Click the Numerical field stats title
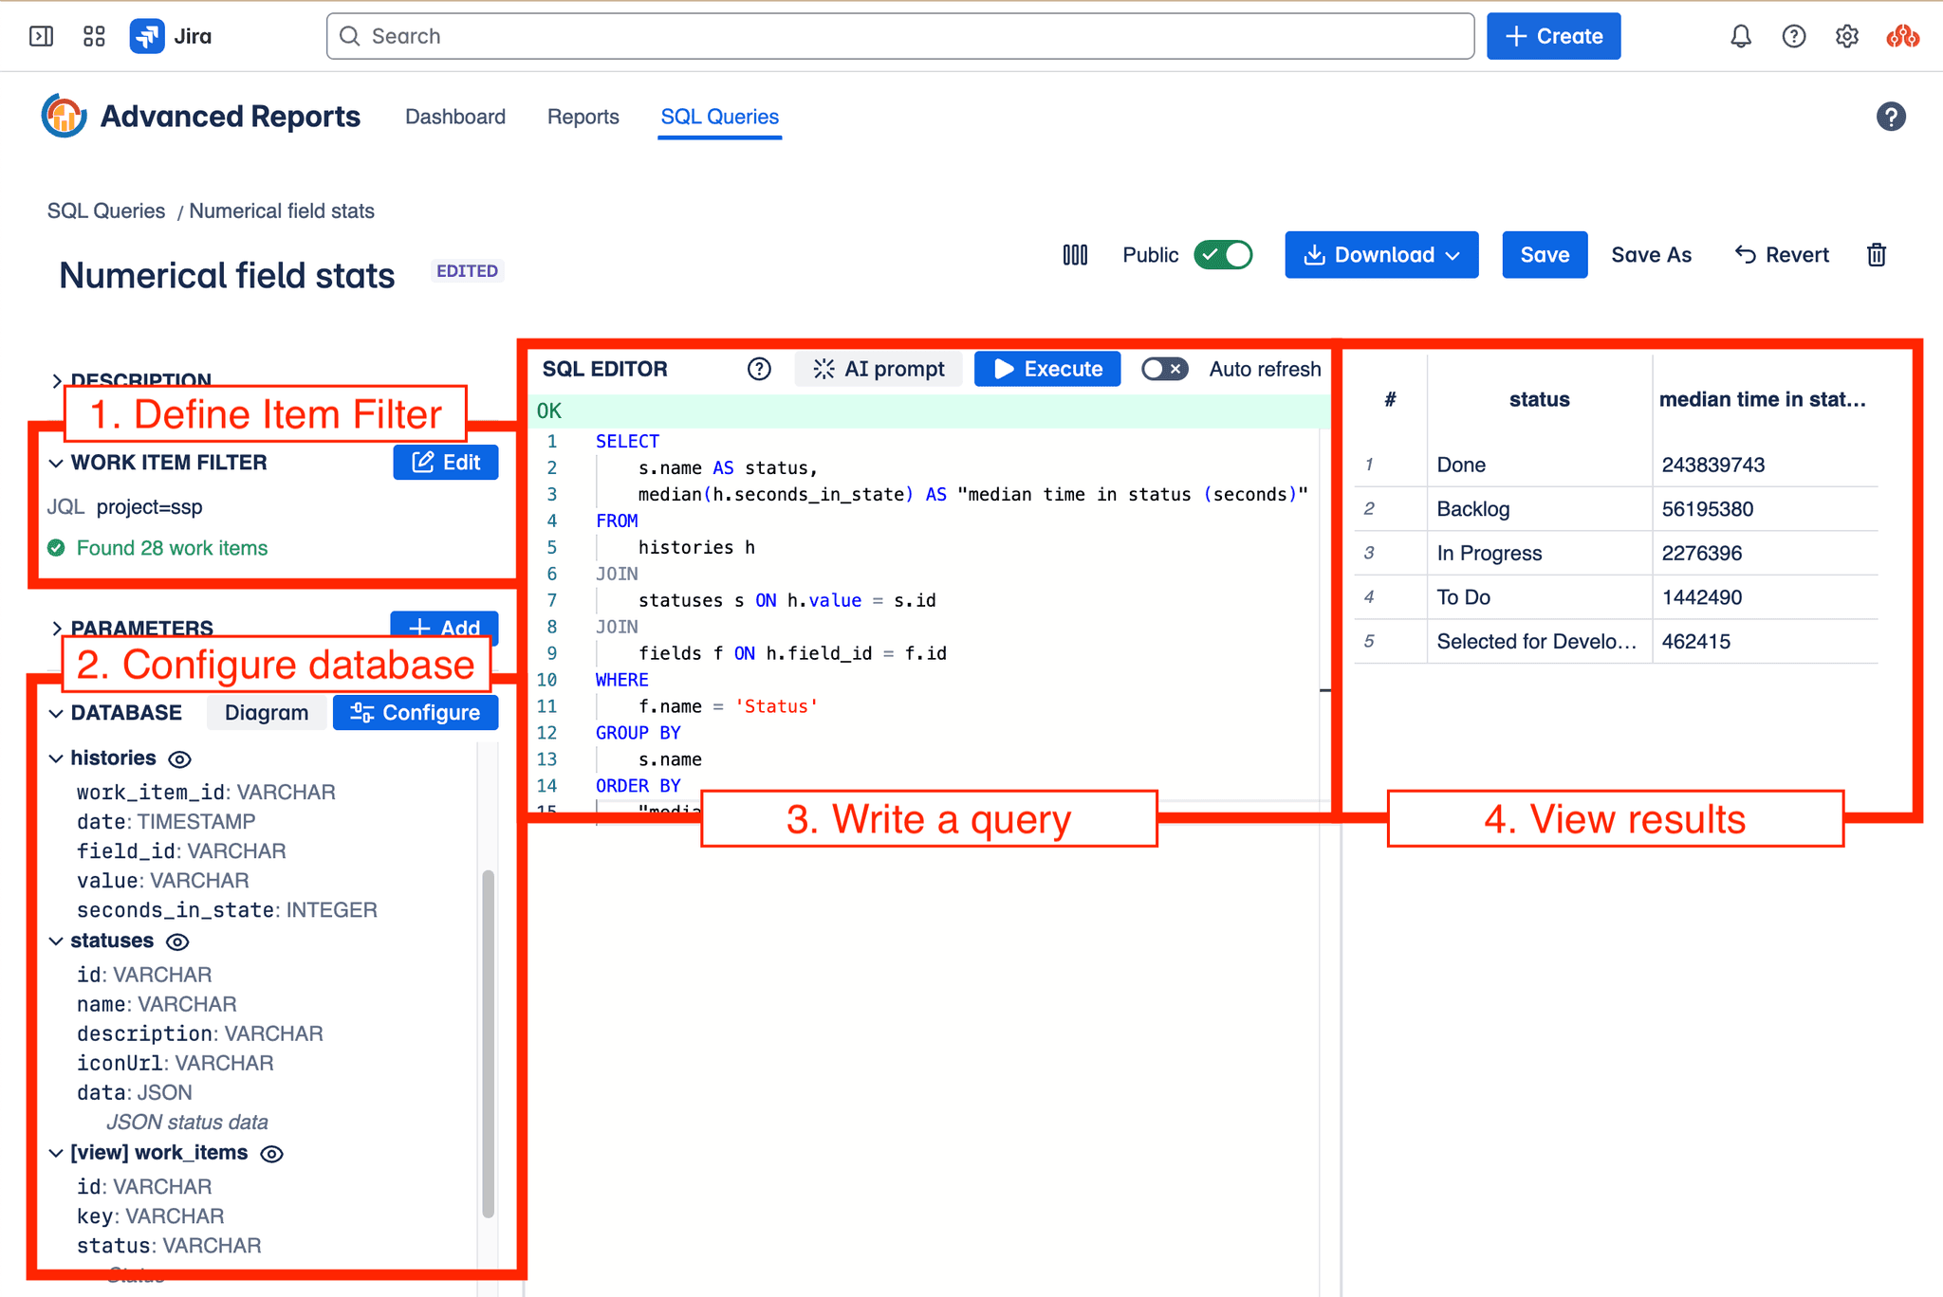Viewport: 1943px width, 1297px height. 227,276
